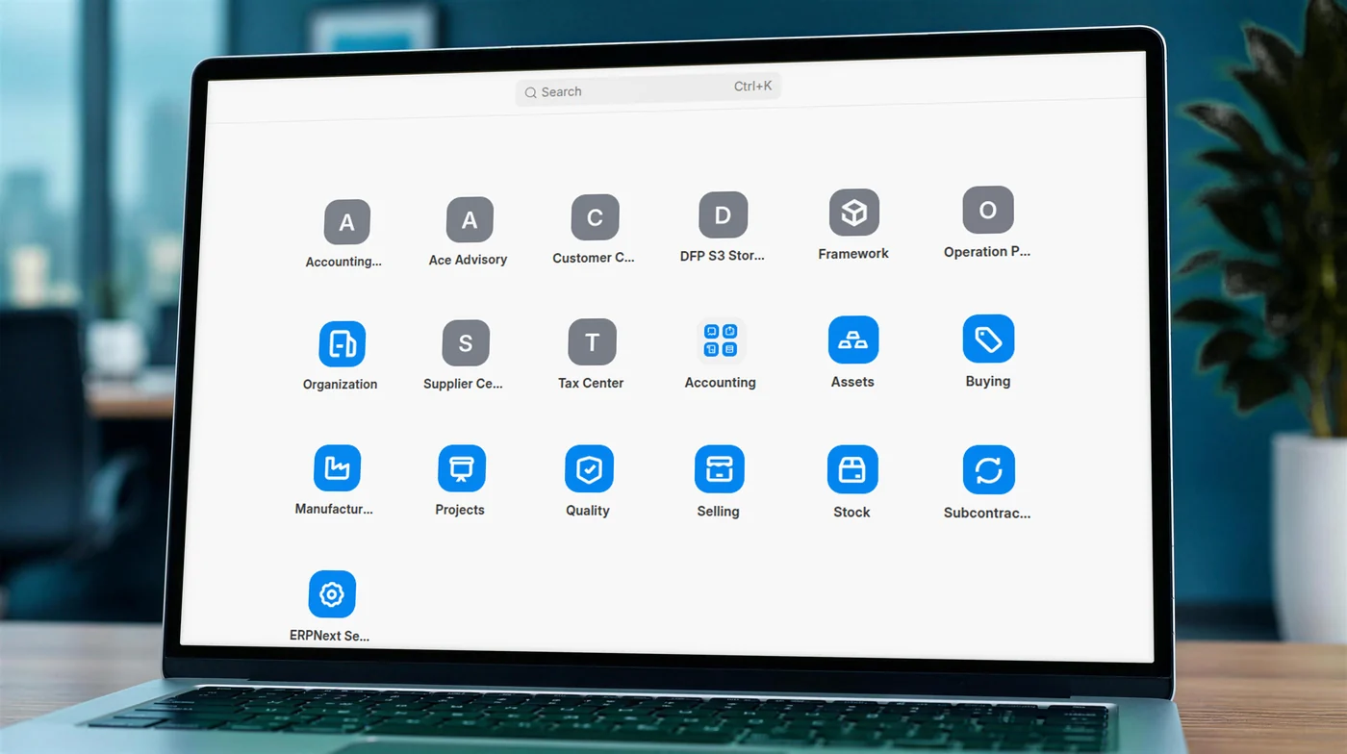Viewport: 1347px width, 754px height.
Task: Open the Ace Advisory app icon
Action: pos(470,220)
